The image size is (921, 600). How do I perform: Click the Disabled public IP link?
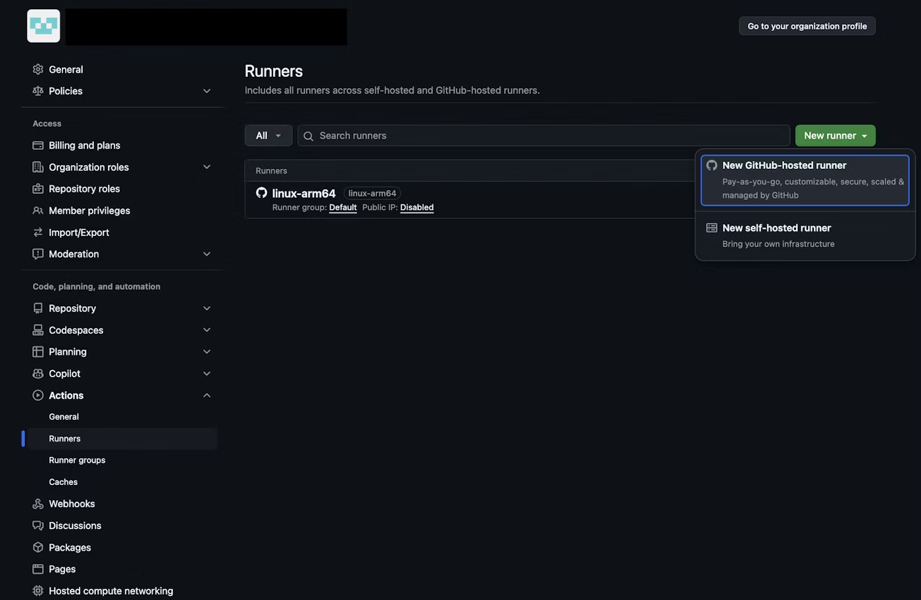[417, 207]
